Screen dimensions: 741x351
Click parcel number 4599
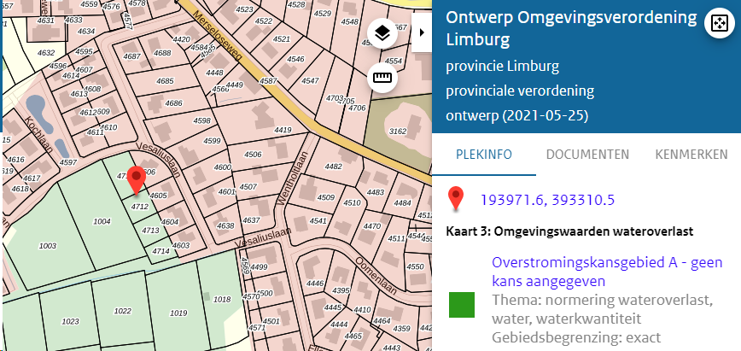[x=213, y=141]
